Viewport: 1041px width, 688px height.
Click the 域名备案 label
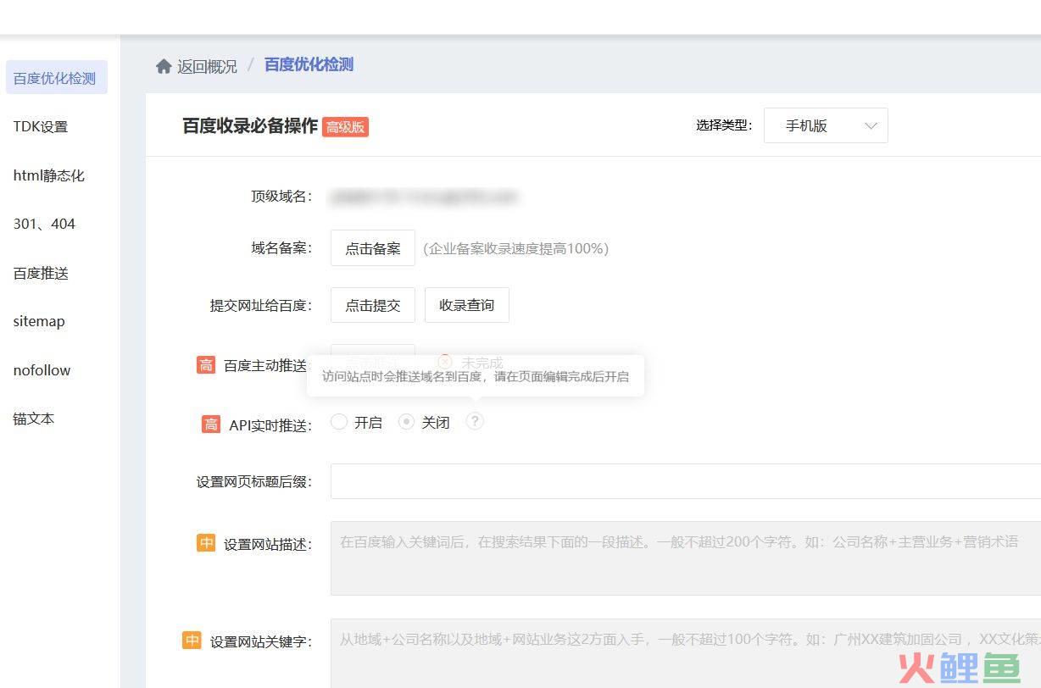coord(281,248)
